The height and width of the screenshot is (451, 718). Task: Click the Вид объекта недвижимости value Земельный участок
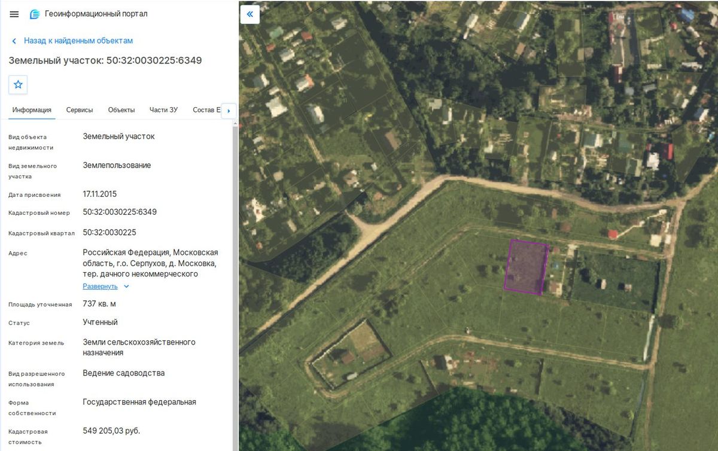click(118, 136)
